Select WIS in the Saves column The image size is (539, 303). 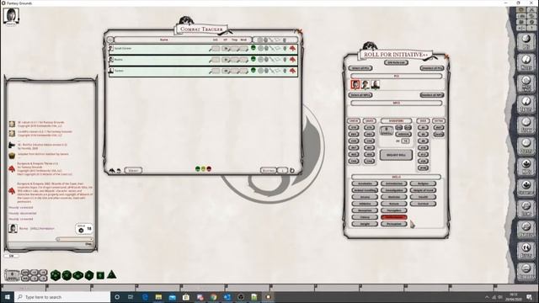pyautogui.click(x=369, y=155)
